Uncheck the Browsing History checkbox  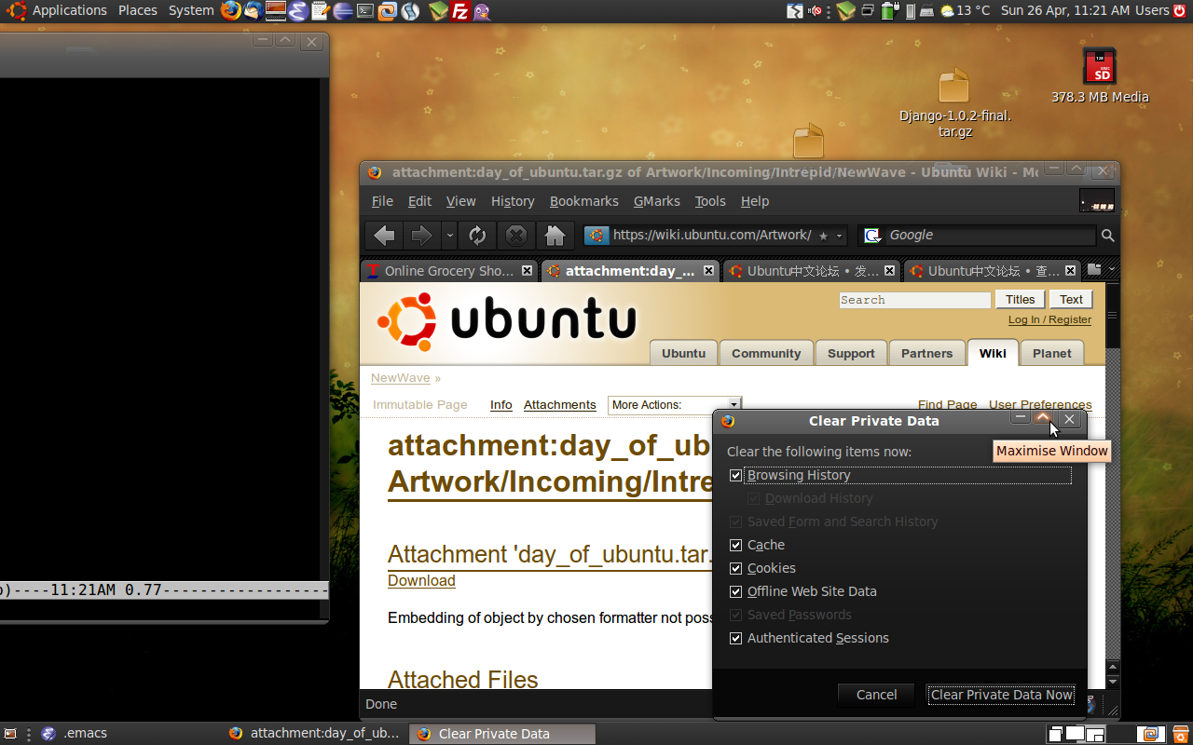[735, 475]
